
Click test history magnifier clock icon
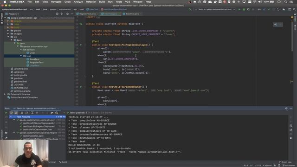pyautogui.click(x=57, y=113)
